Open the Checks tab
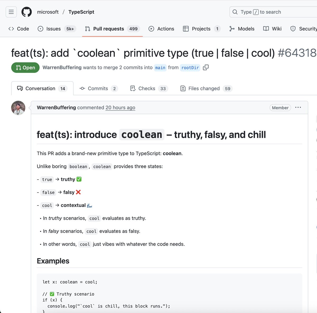Image resolution: width=317 pixels, height=313 pixels. [149, 88]
